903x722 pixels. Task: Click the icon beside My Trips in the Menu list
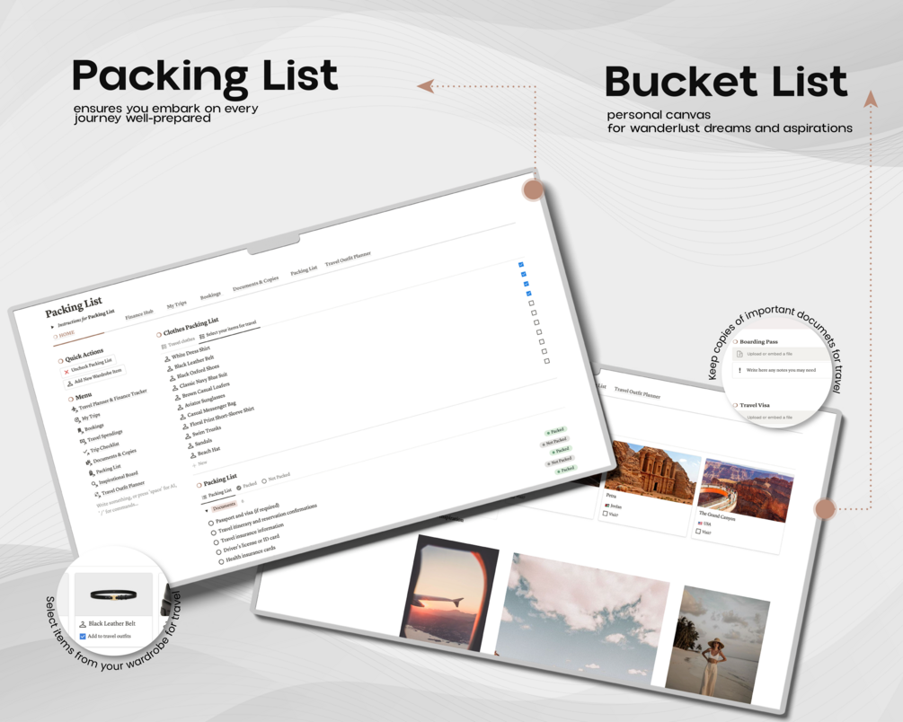[77, 419]
